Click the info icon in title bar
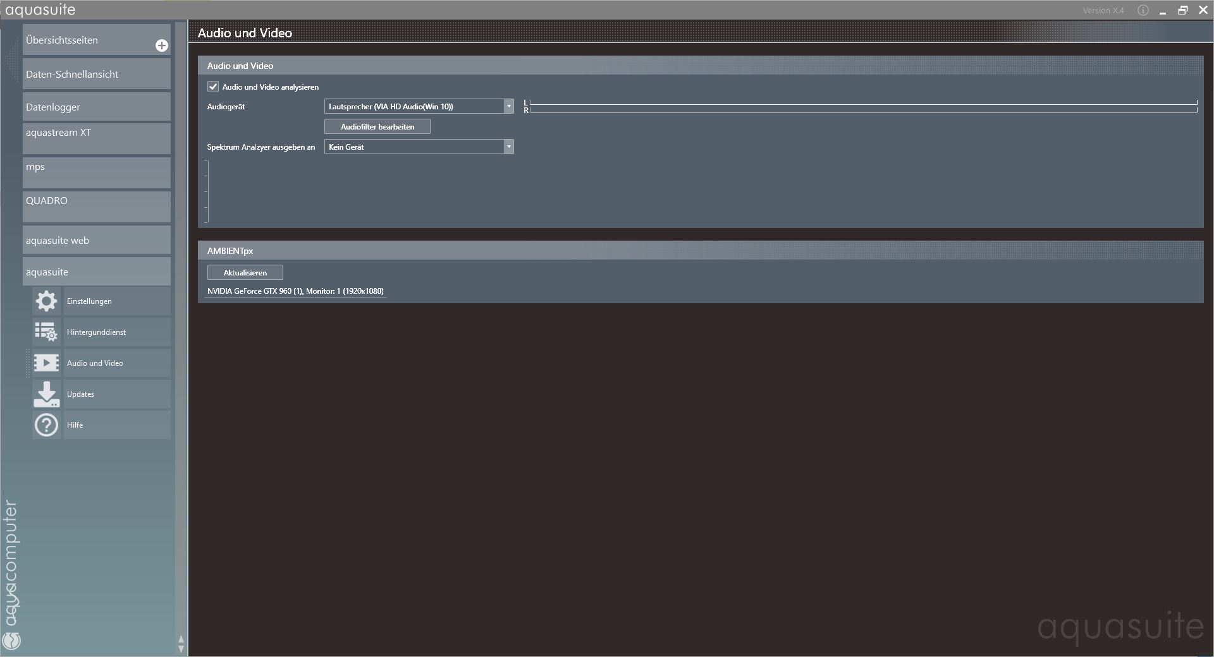1214x657 pixels. coord(1143,10)
